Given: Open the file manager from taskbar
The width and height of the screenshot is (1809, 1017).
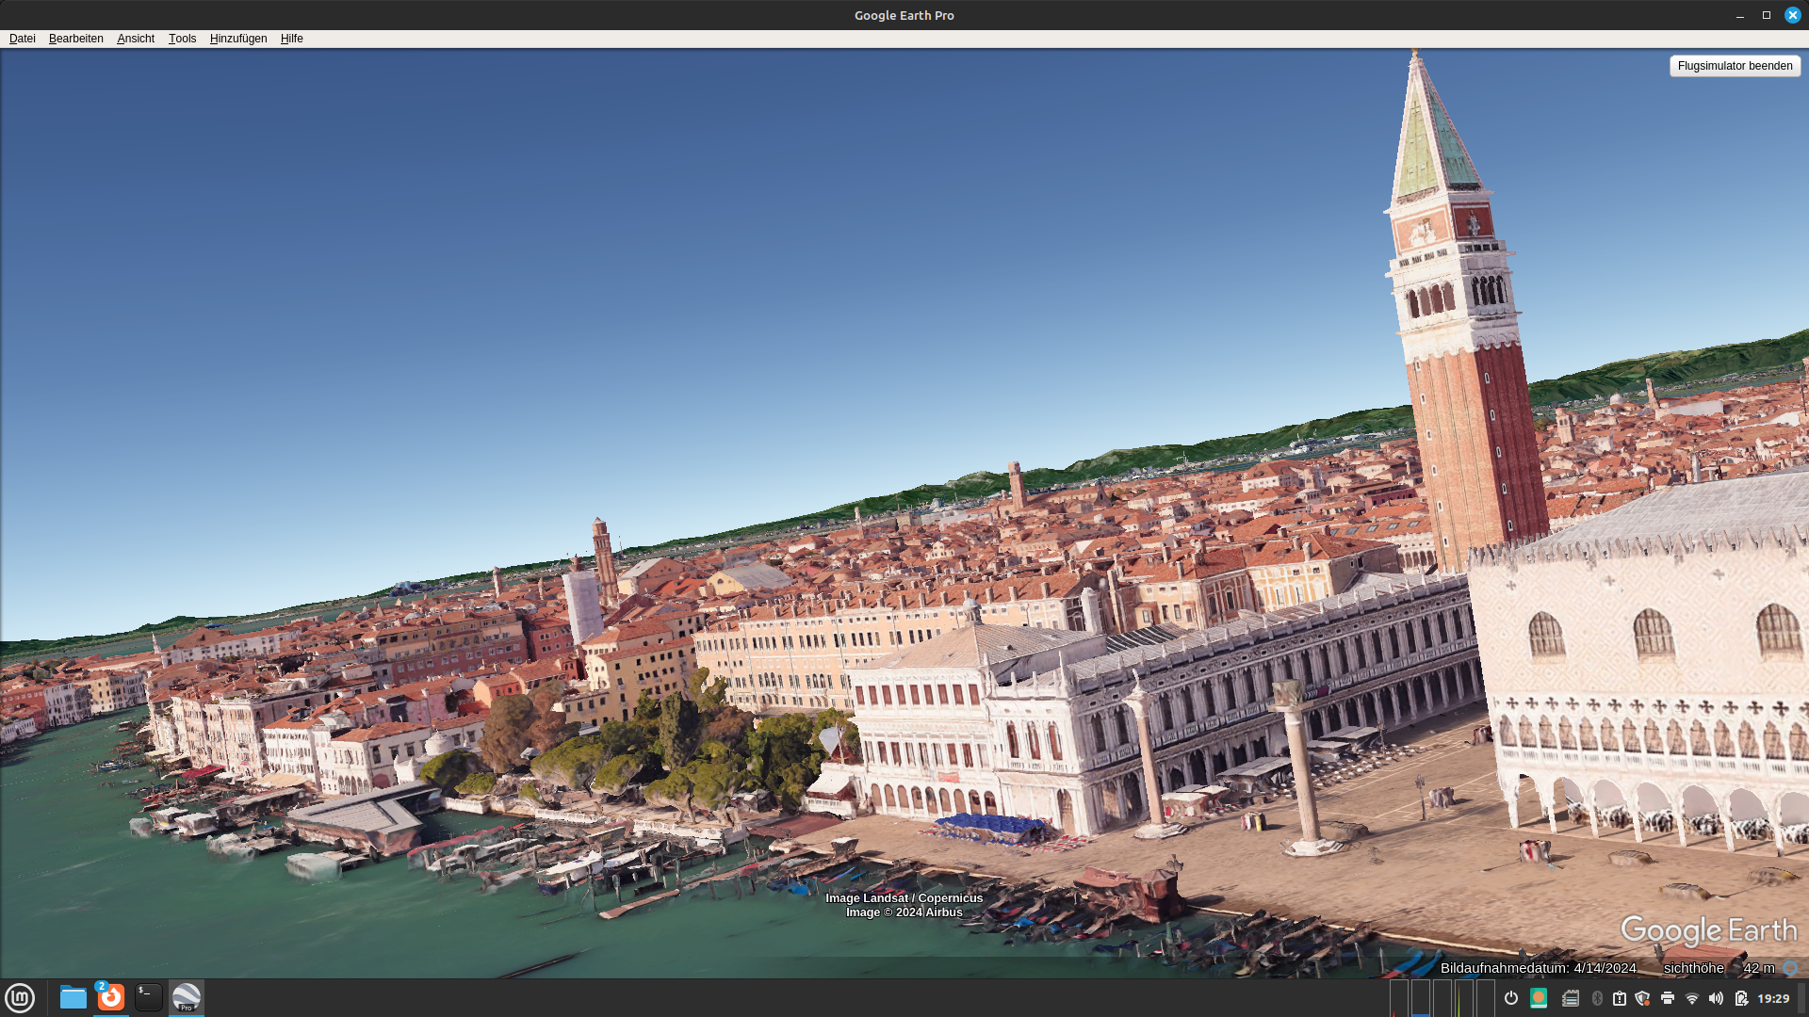Looking at the screenshot, I should 73,997.
